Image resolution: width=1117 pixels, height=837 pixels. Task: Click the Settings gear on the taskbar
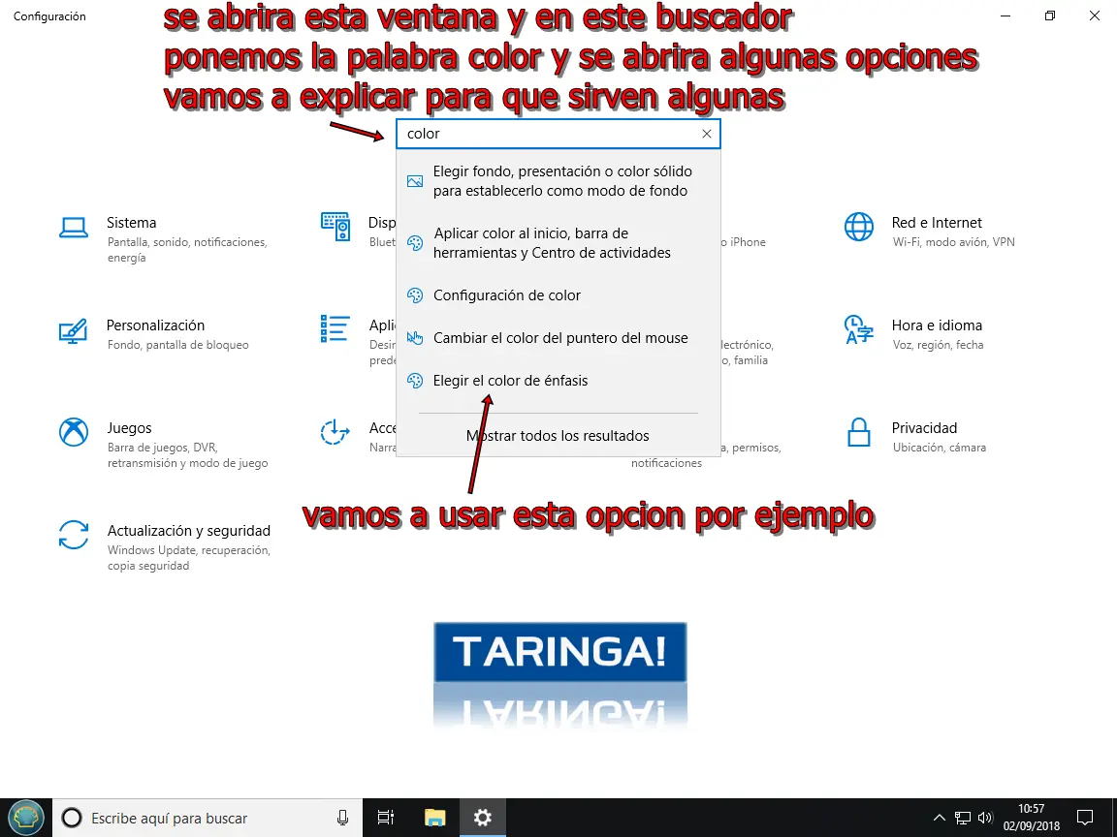pyautogui.click(x=482, y=818)
